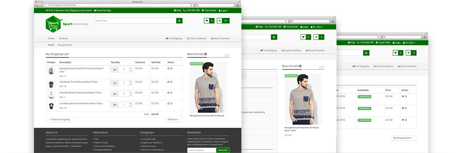Image resolution: width=461 pixels, height=153 pixels.
Task: Click the Email Address newsletter field
Action: [x=202, y=150]
